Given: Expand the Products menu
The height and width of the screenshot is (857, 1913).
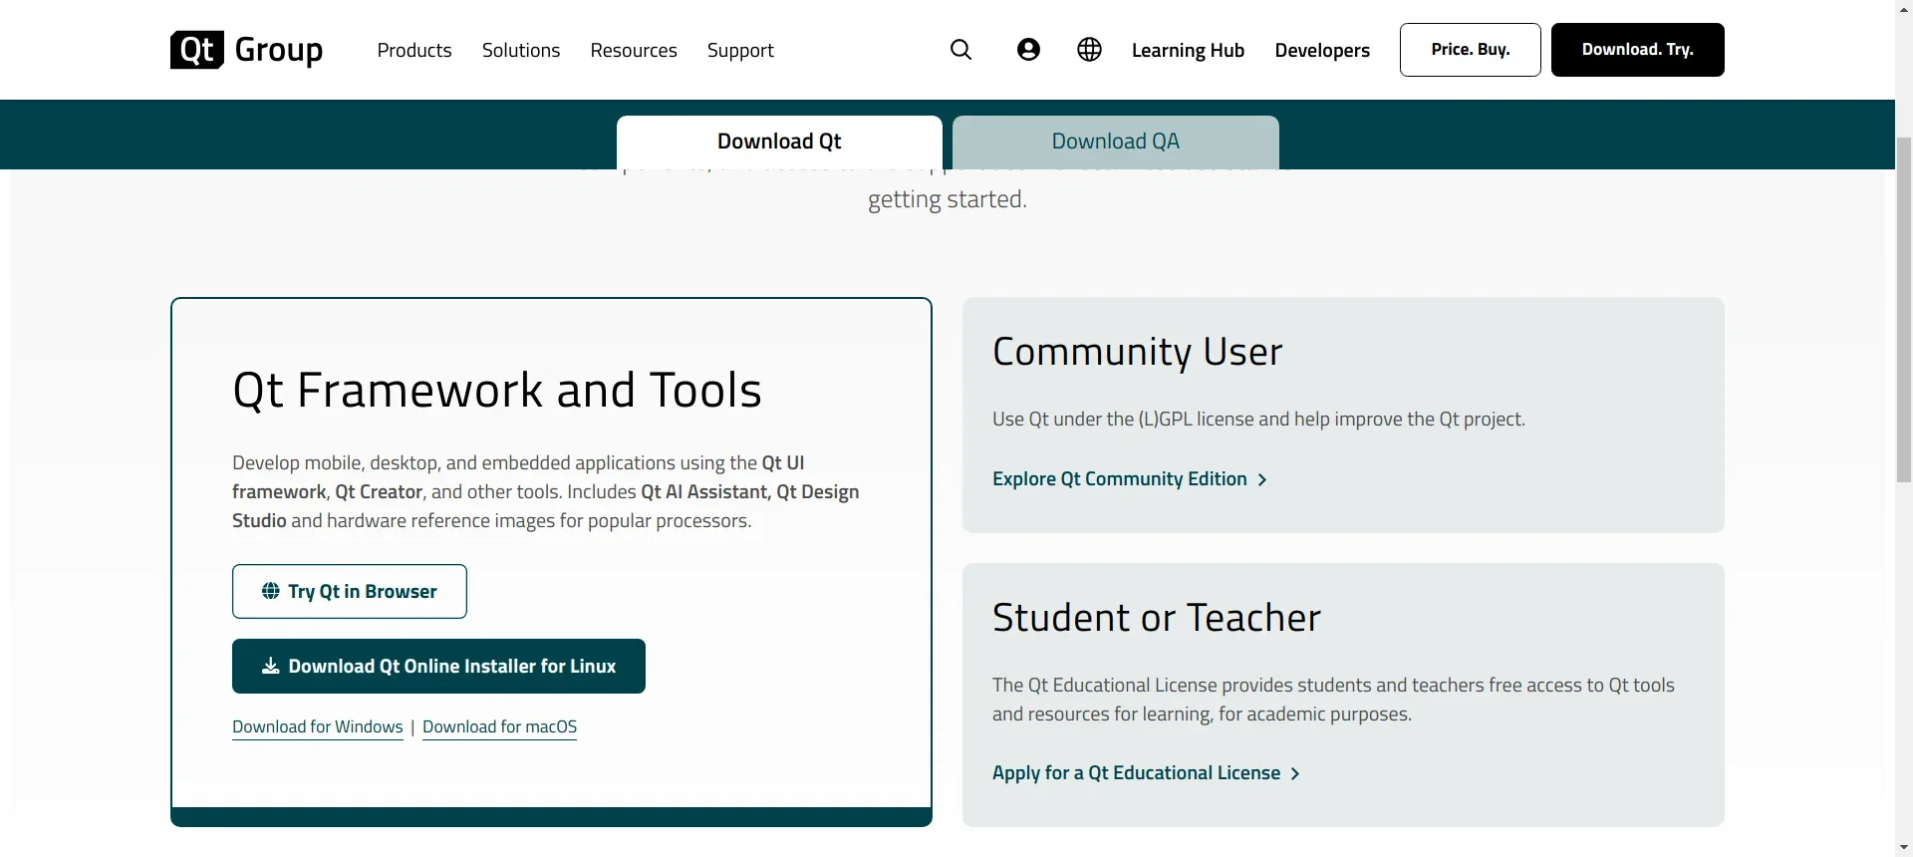Looking at the screenshot, I should (x=413, y=50).
